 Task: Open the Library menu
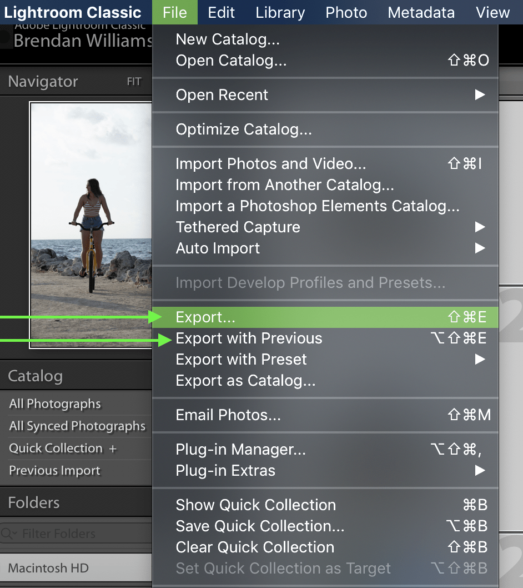pyautogui.click(x=280, y=12)
